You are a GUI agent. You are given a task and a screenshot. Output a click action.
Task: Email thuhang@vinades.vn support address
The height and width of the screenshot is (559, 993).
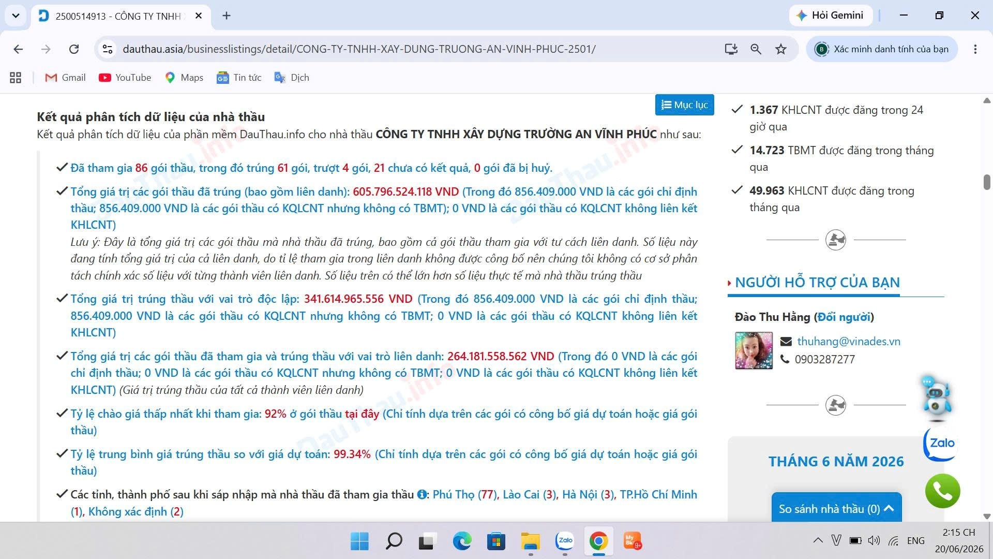click(x=848, y=341)
